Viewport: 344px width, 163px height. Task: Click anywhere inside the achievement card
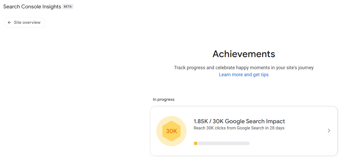click(244, 131)
